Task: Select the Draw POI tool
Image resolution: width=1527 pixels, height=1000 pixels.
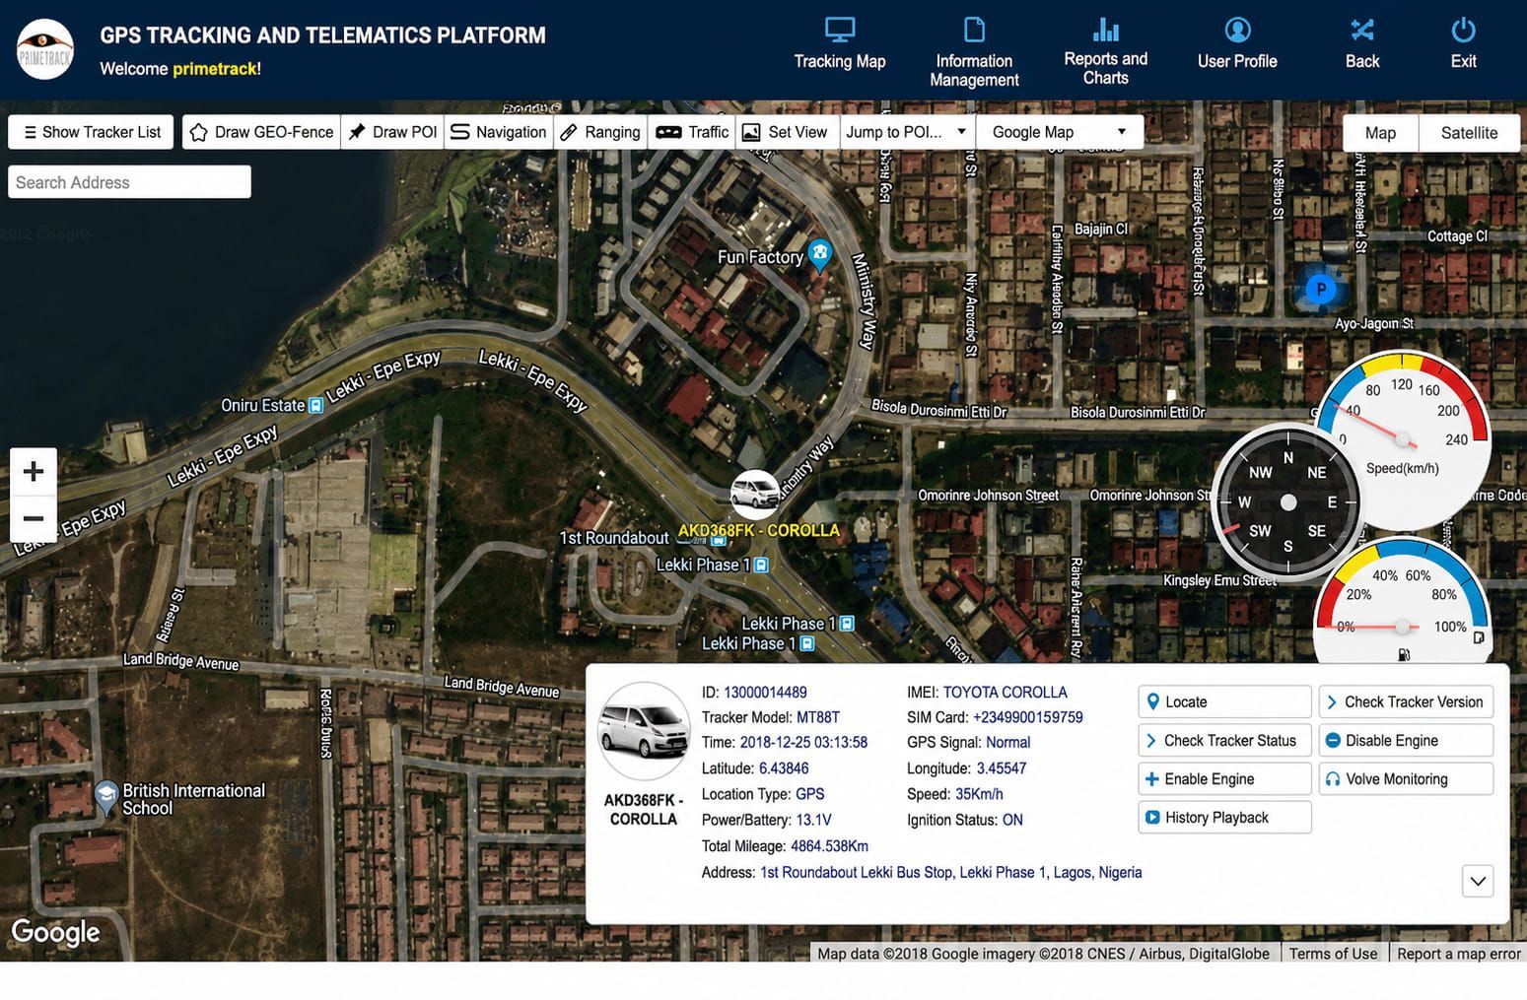Action: tap(392, 132)
